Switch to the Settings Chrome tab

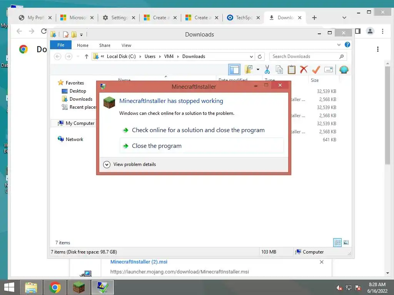click(x=119, y=18)
